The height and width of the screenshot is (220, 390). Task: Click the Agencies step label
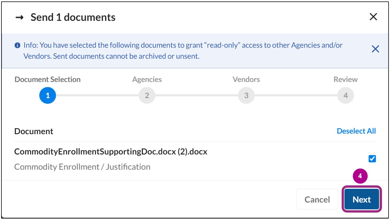click(x=147, y=79)
